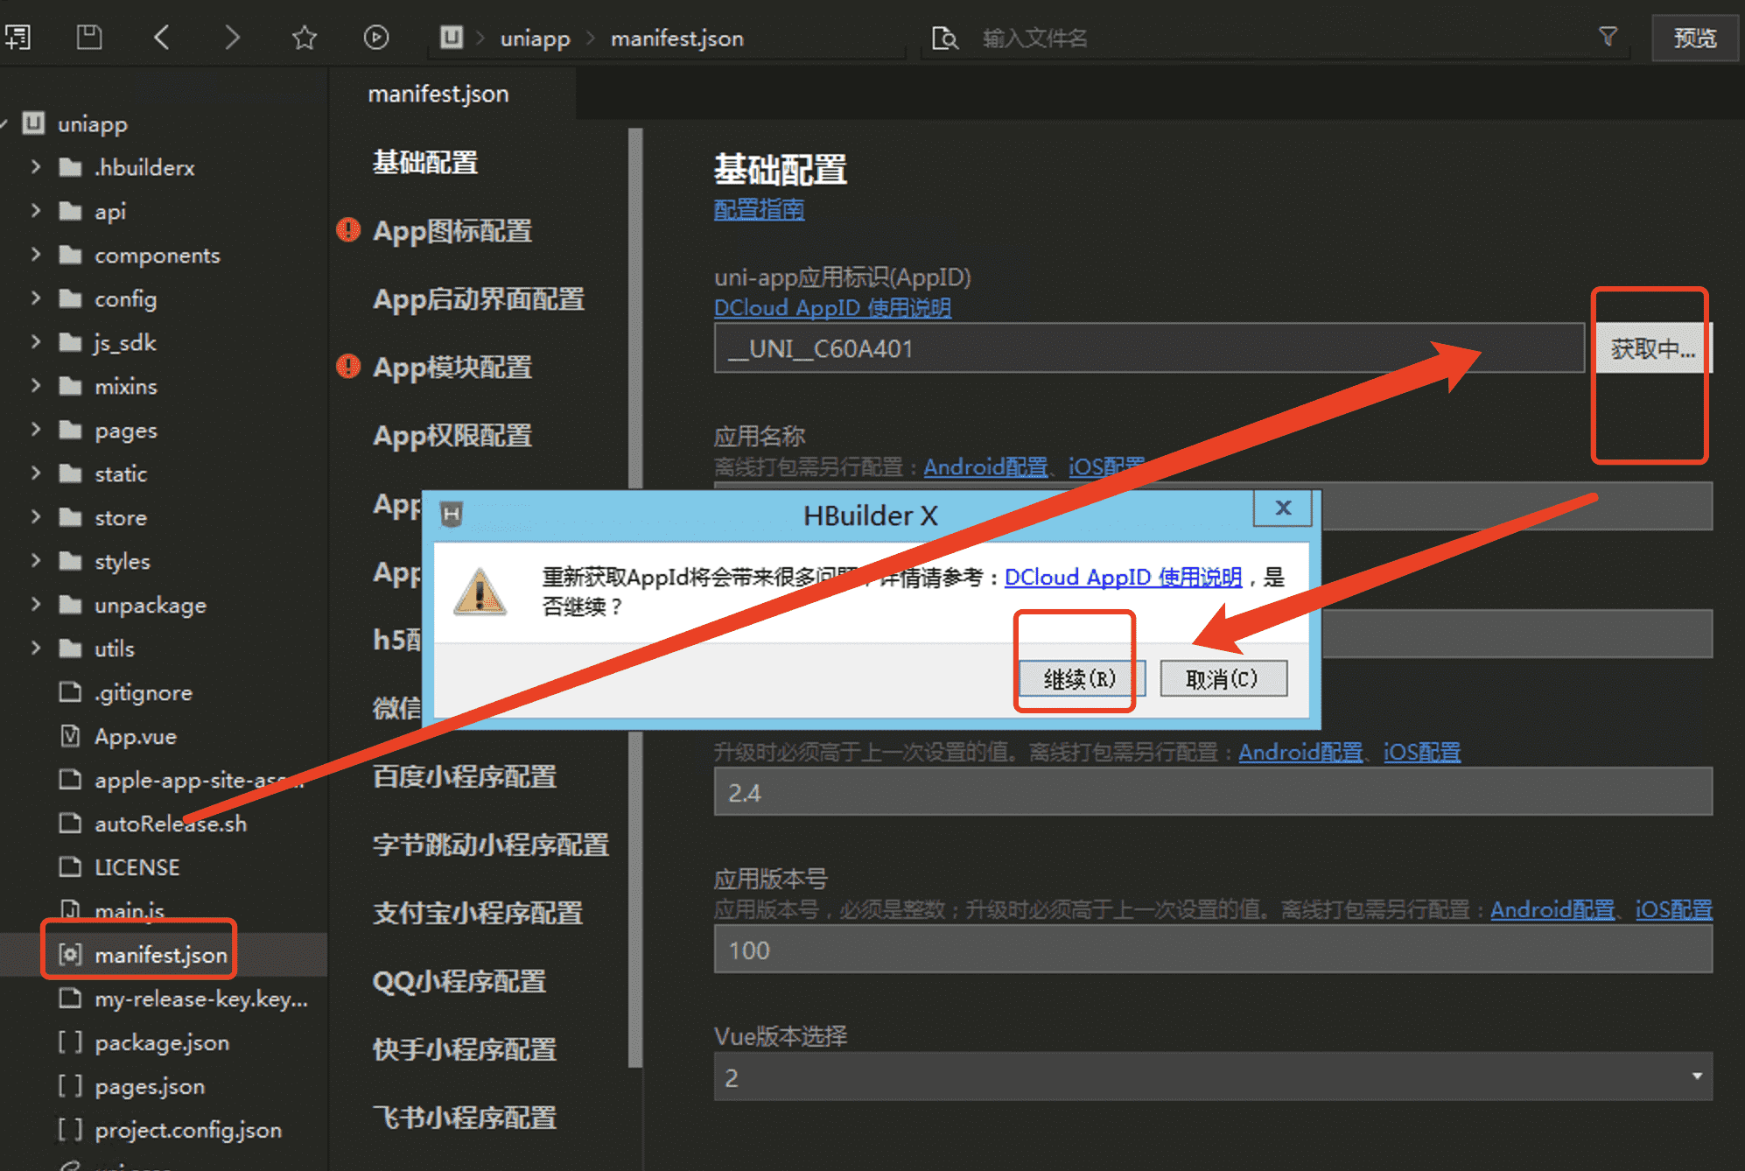Viewport: 1745px width, 1171px height.
Task: Open the Vue版本选择 dropdown
Action: 1213,1076
